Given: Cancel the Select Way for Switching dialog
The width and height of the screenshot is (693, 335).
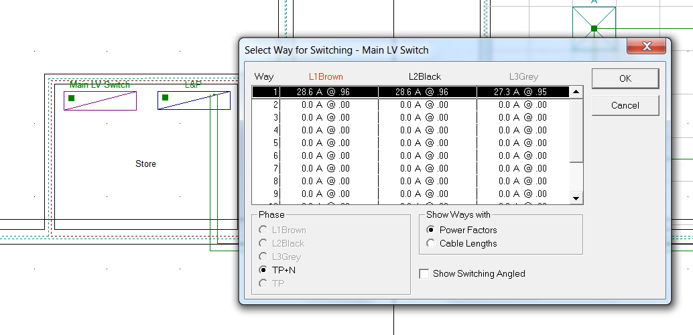Looking at the screenshot, I should (625, 105).
